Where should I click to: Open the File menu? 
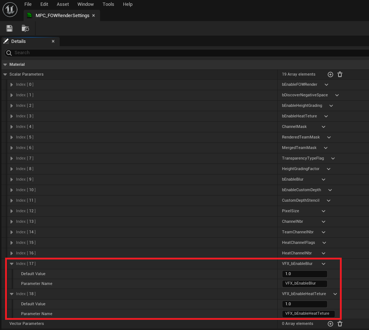[x=28, y=4]
